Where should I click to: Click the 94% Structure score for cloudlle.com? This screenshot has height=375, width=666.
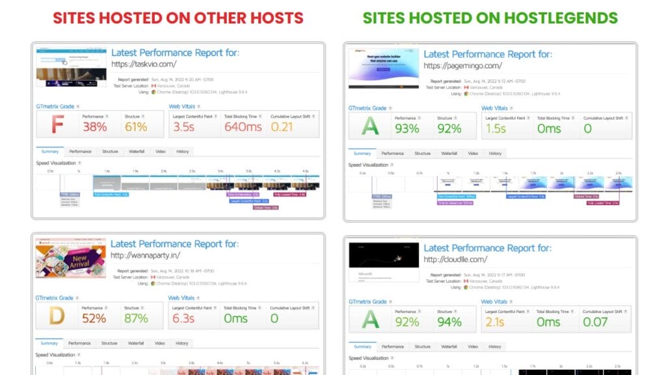(449, 322)
